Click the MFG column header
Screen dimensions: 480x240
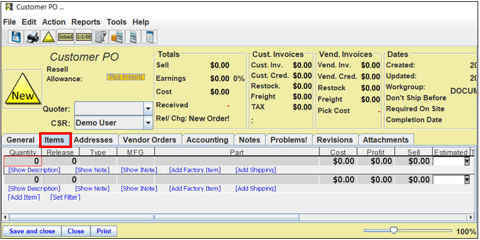coord(136,152)
